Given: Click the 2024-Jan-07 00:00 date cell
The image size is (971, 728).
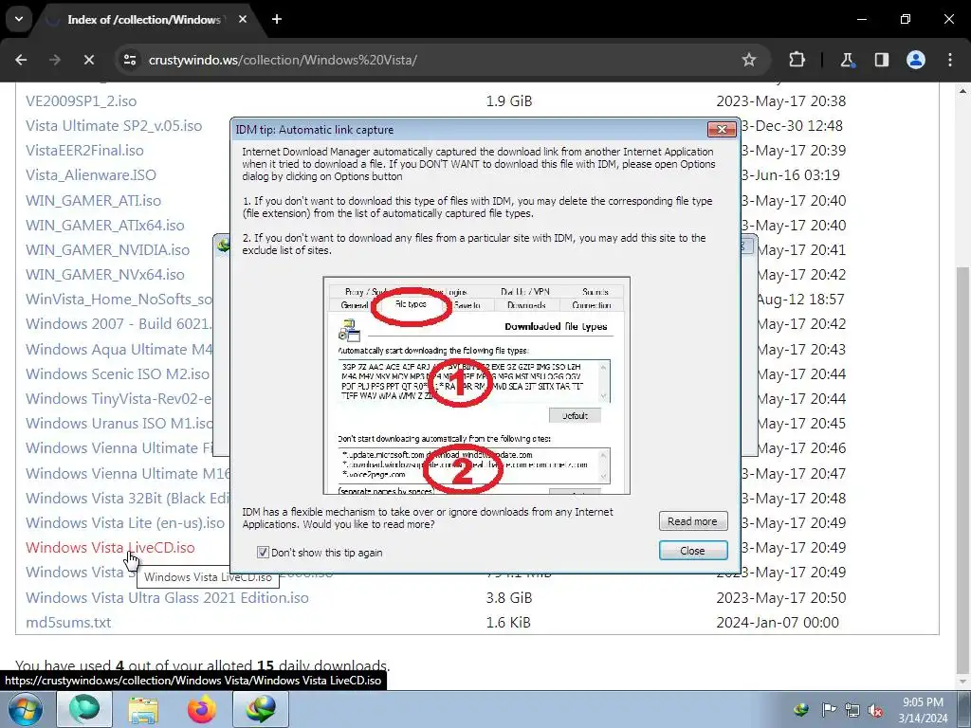Looking at the screenshot, I should tap(778, 623).
